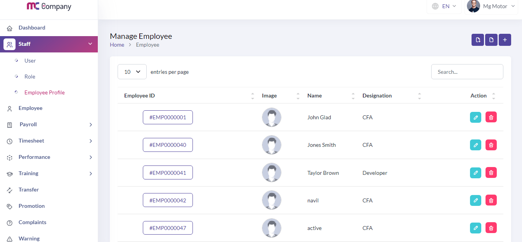Open the EN language selector
522x242 pixels.
click(444, 6)
